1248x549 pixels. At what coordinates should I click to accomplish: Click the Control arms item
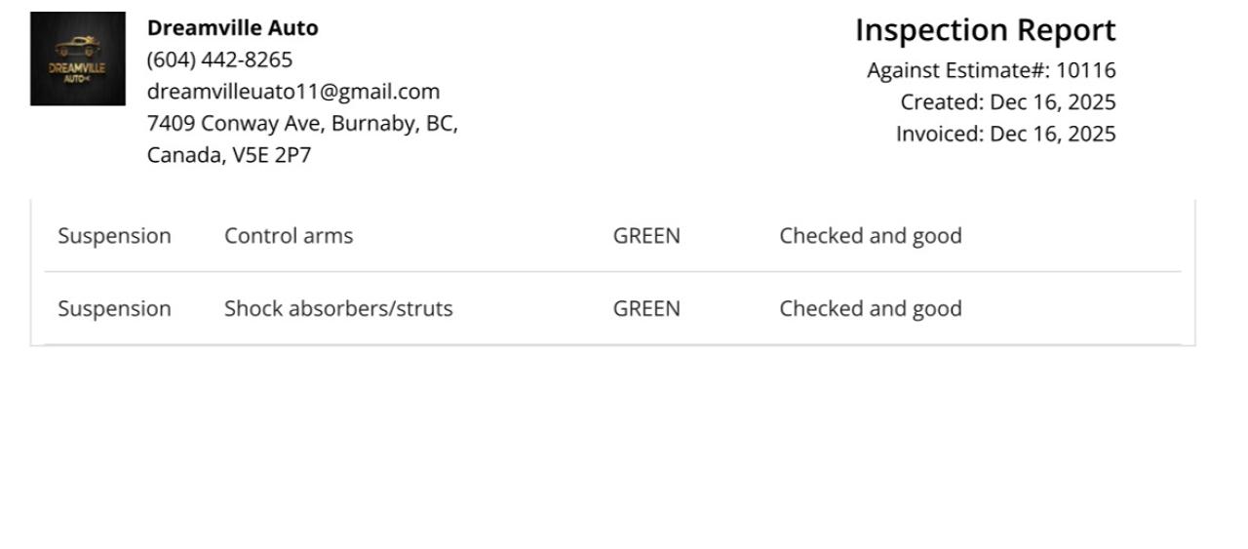point(289,236)
